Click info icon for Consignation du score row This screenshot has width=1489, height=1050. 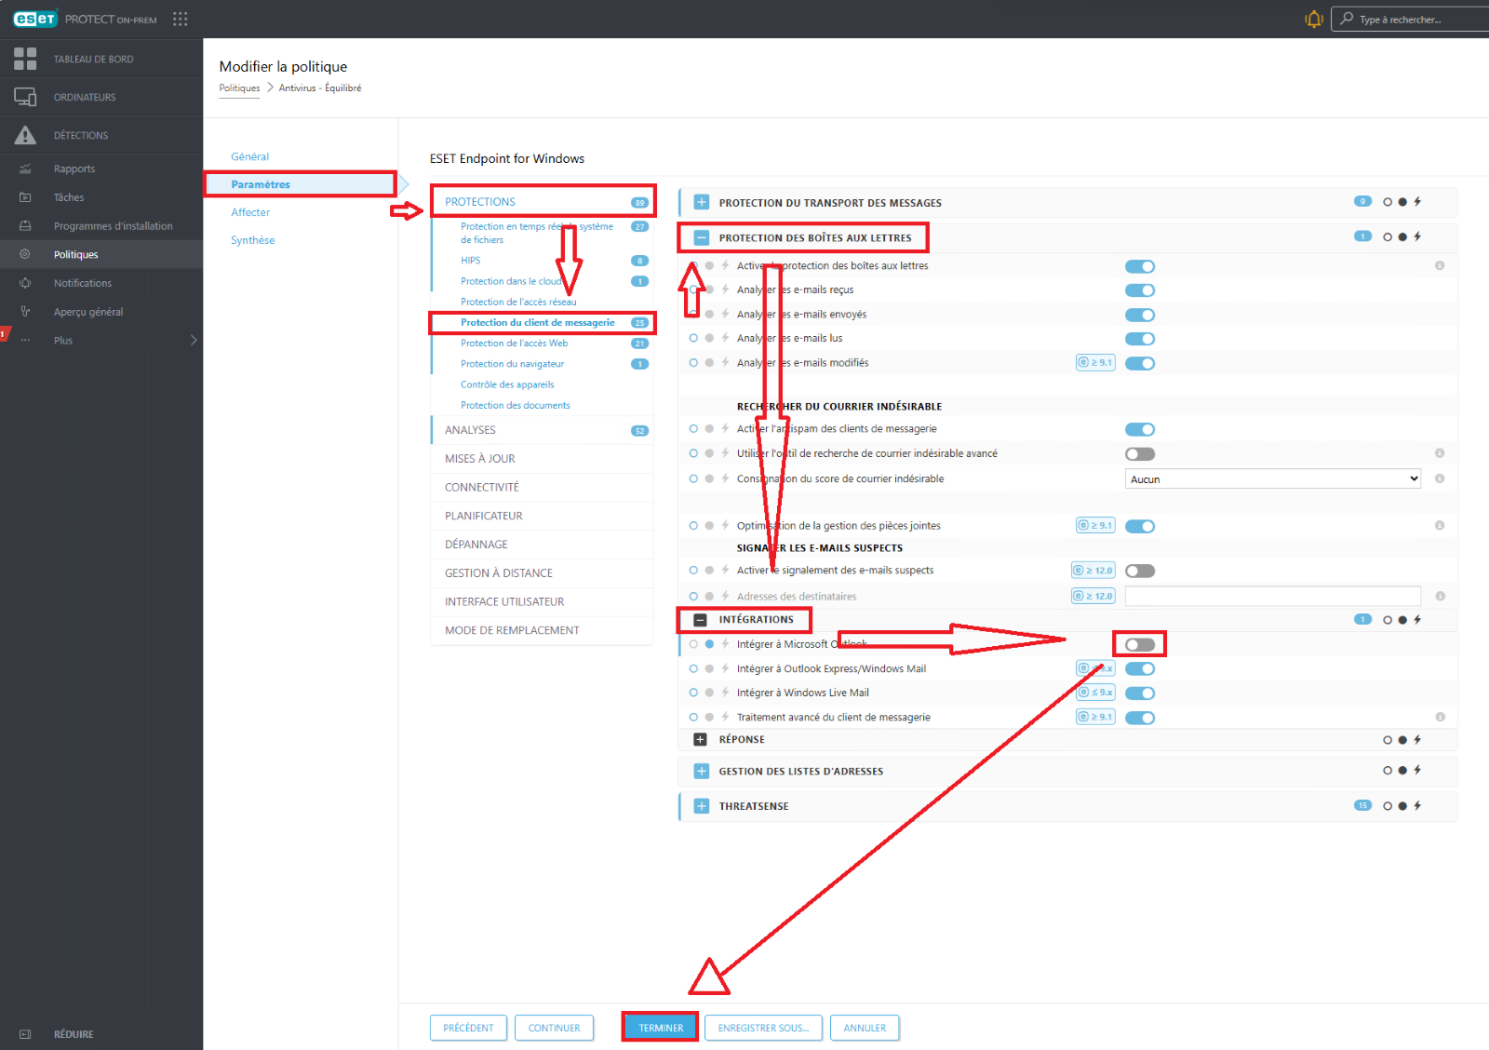coord(1440,478)
